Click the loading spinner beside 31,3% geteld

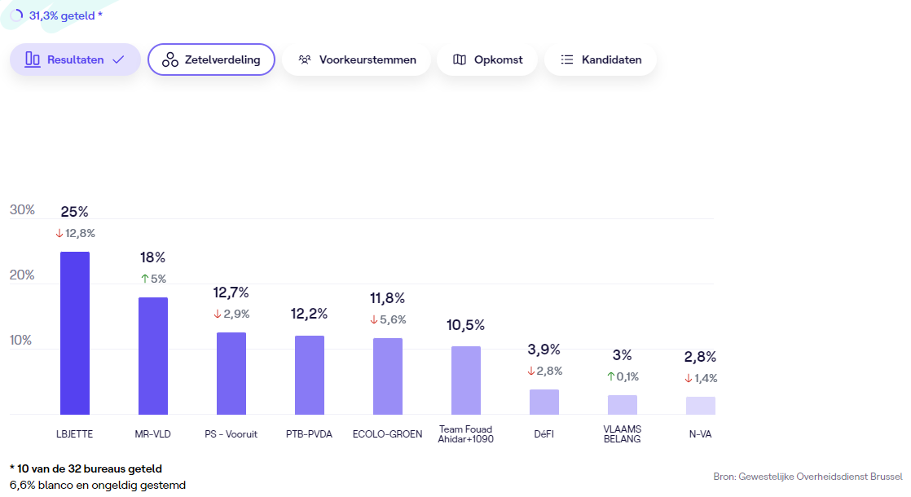(x=16, y=15)
